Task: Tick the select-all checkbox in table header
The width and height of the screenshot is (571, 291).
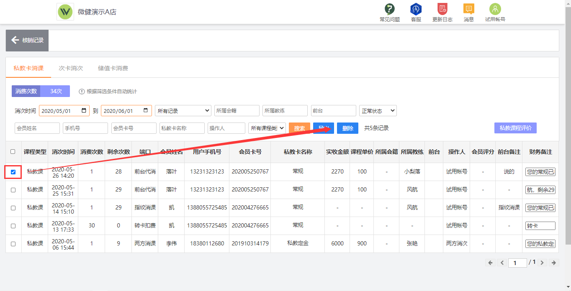Action: (x=13, y=152)
